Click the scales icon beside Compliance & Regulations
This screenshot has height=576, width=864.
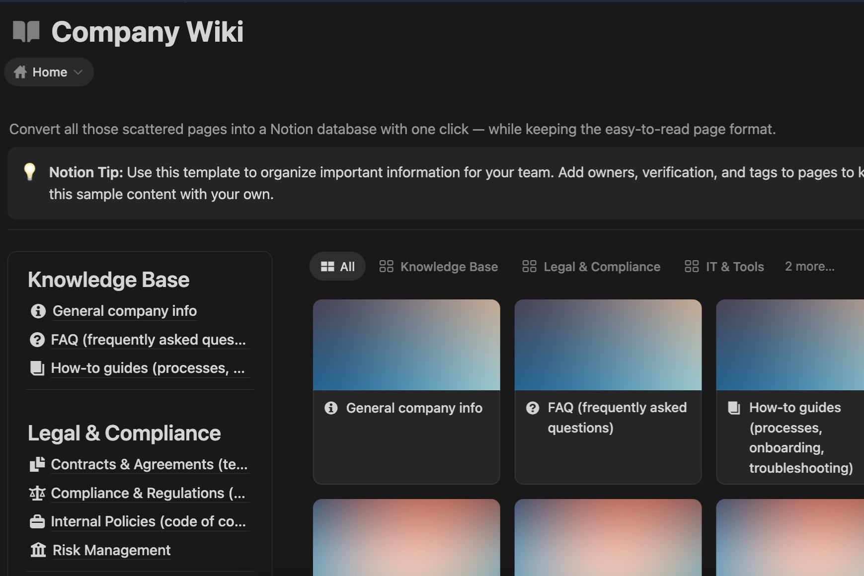[x=37, y=493]
